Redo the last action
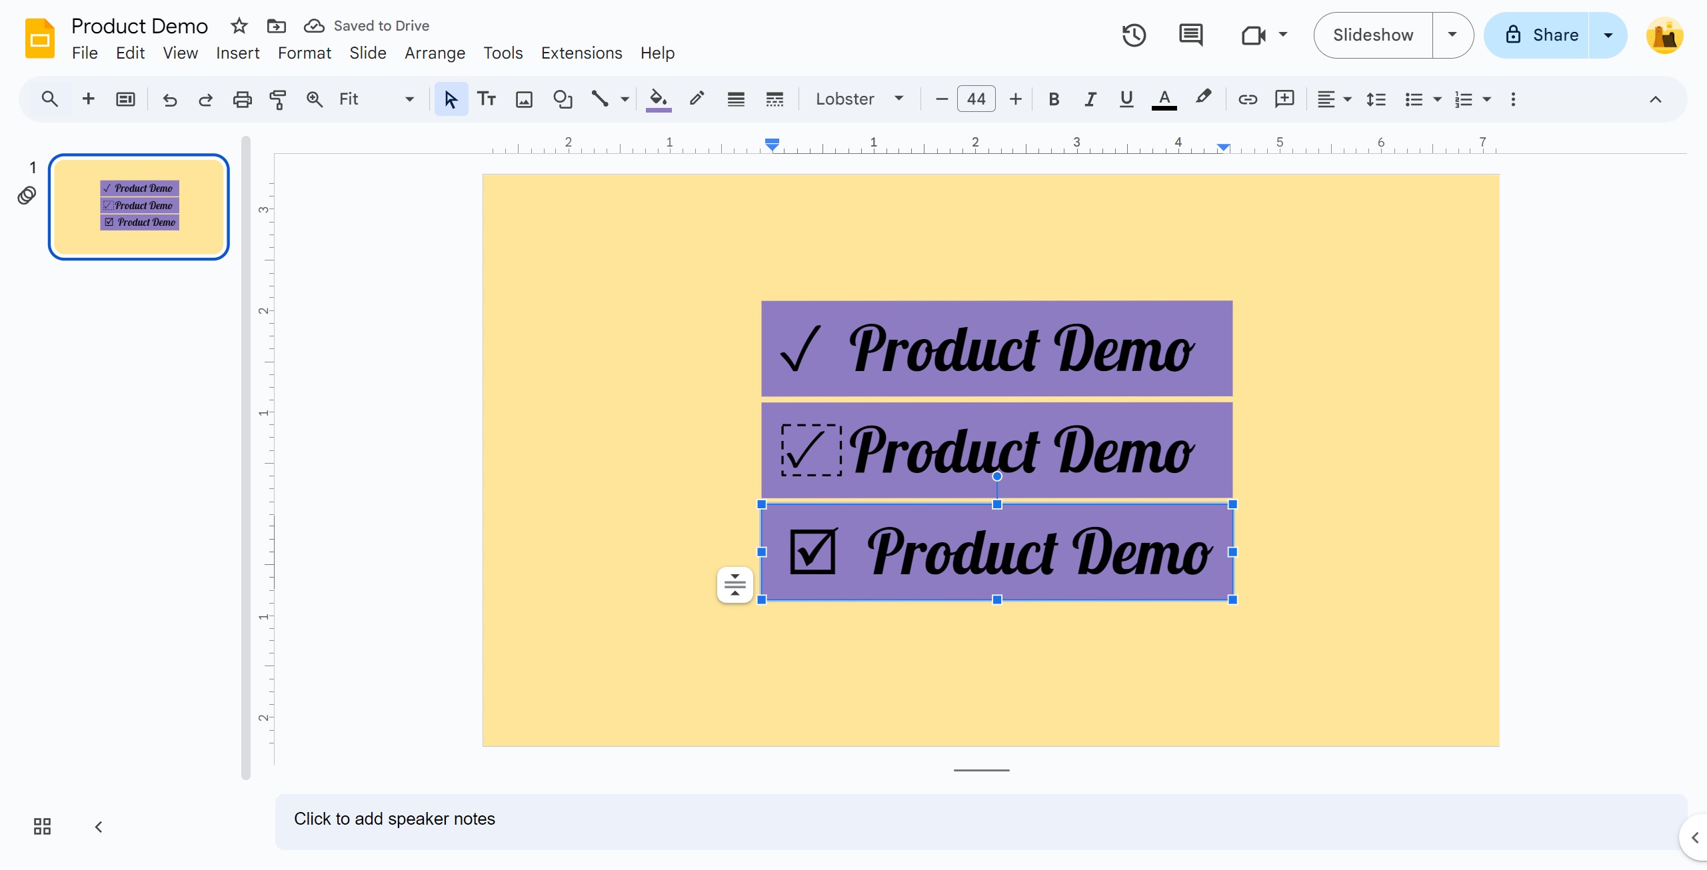The width and height of the screenshot is (1707, 870). coord(205,99)
